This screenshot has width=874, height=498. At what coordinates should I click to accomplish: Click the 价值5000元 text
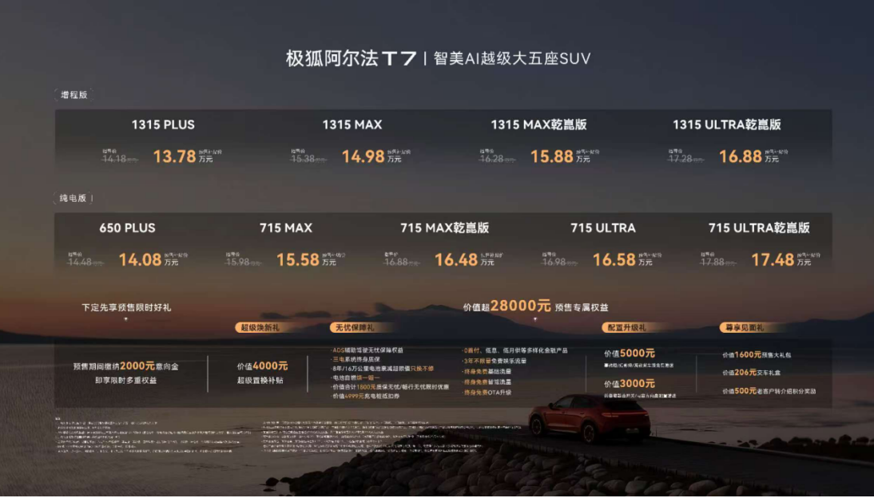click(x=630, y=354)
